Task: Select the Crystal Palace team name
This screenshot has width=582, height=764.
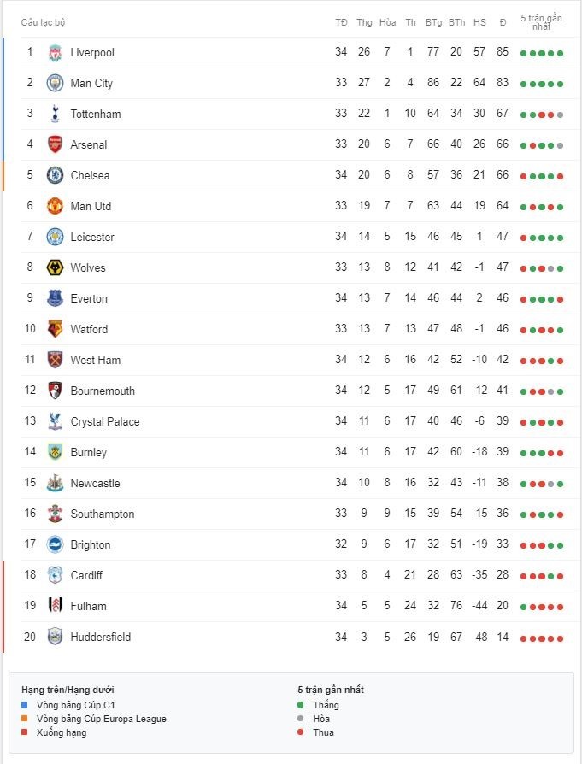Action: [x=105, y=421]
